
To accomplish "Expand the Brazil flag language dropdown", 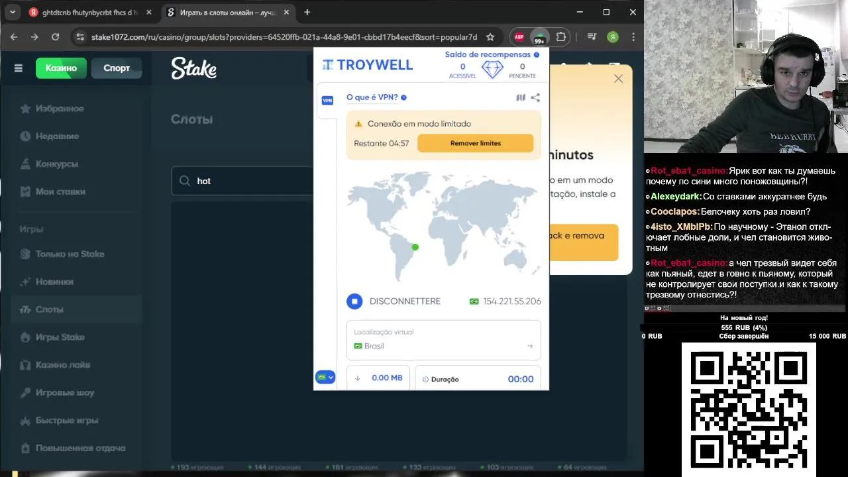I will coord(325,377).
